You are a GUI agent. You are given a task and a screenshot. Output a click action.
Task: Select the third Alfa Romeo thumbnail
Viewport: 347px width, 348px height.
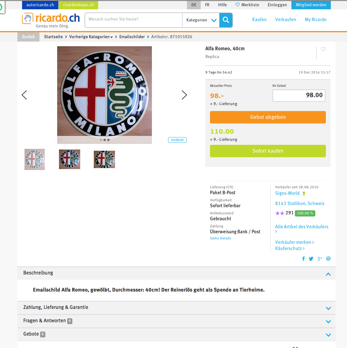(104, 159)
